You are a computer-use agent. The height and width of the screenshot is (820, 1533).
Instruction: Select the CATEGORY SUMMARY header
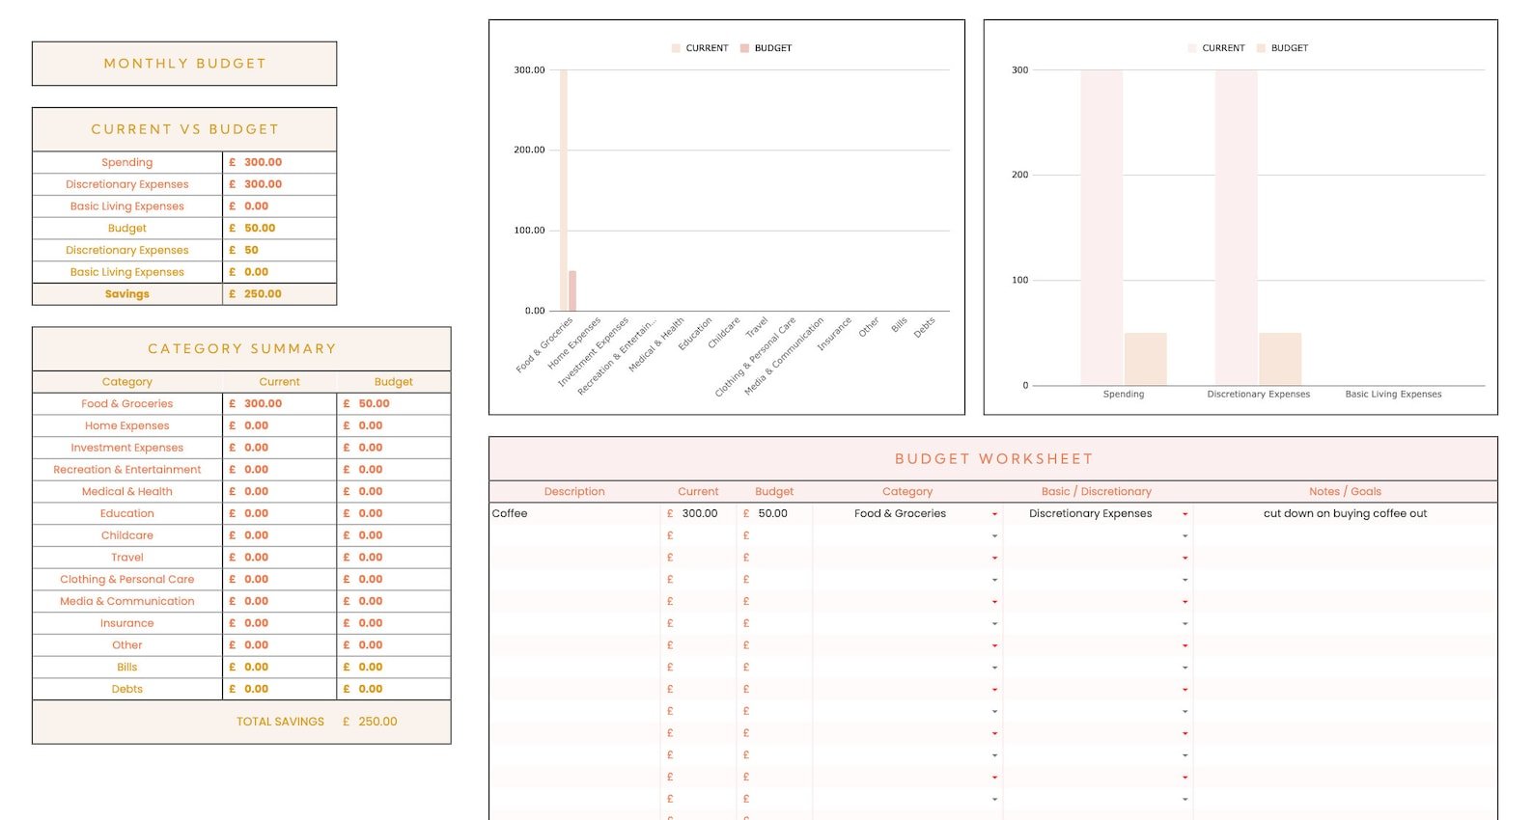point(241,349)
